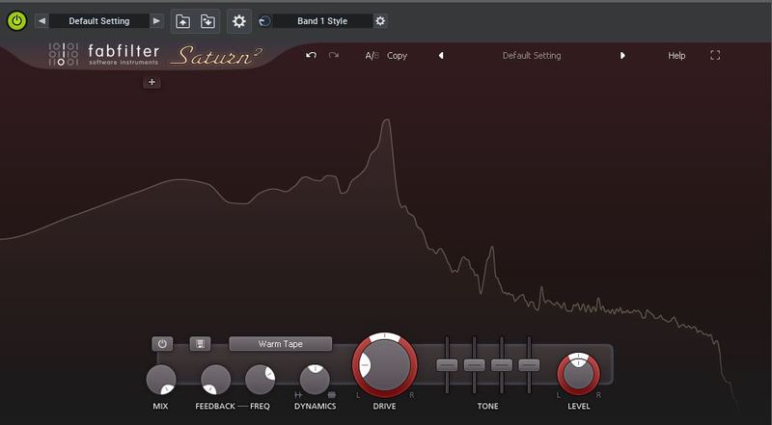The width and height of the screenshot is (772, 425).
Task: Open gear next to Band 1 Style
Action: [x=380, y=21]
